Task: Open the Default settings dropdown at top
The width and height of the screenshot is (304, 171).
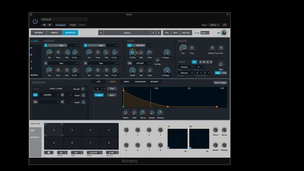Action: click(64, 19)
